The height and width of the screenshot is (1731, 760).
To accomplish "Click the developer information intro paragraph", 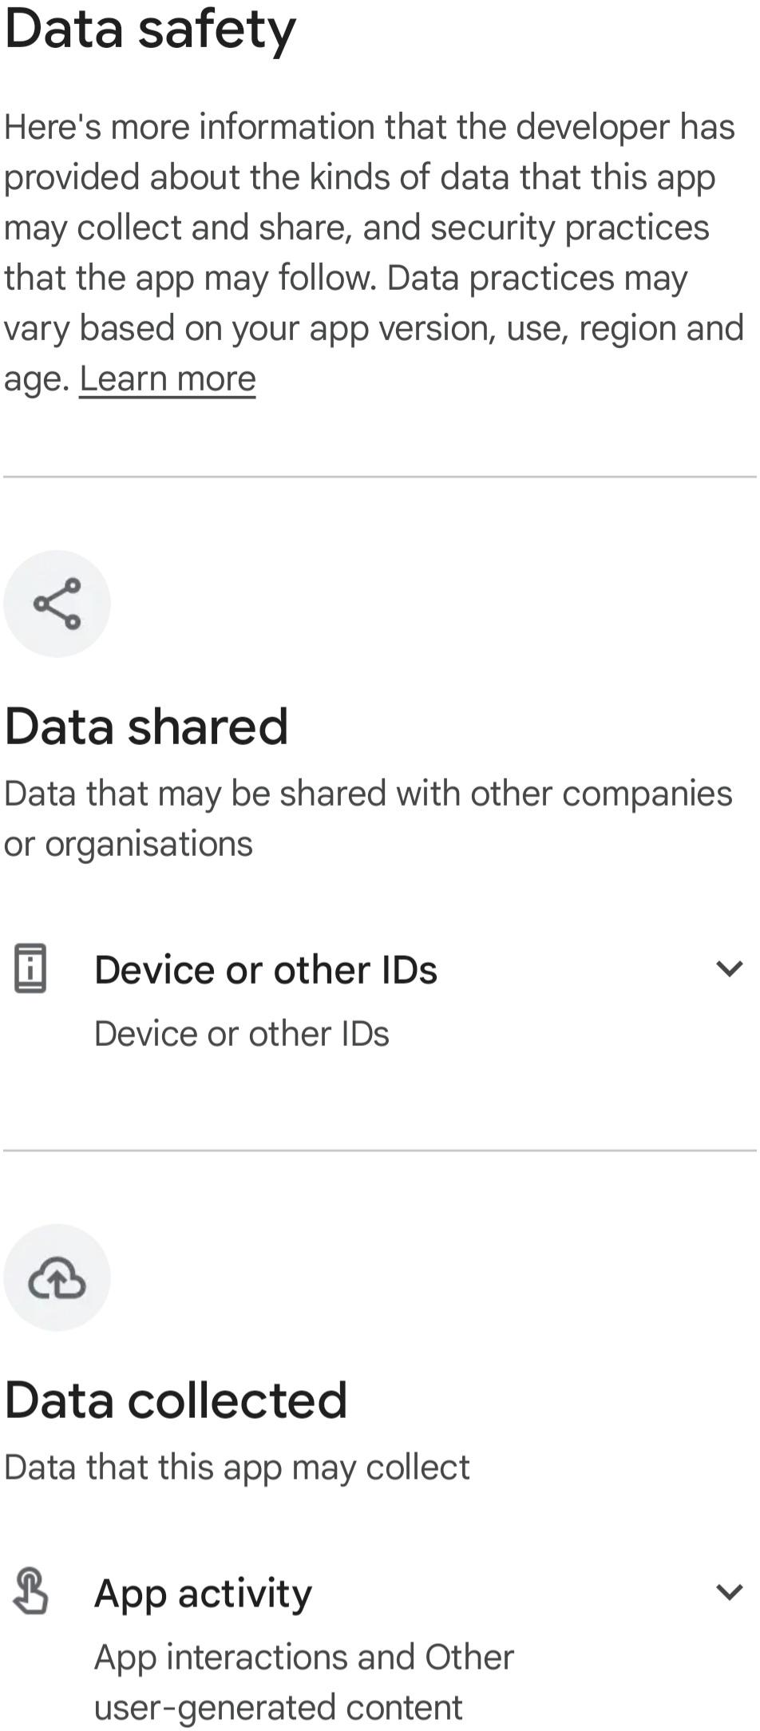I will [374, 252].
